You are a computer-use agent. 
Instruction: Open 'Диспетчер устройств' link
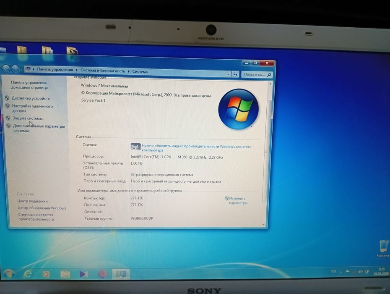point(31,98)
